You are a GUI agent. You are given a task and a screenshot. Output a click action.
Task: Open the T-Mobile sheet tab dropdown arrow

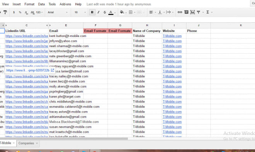coord(14,143)
